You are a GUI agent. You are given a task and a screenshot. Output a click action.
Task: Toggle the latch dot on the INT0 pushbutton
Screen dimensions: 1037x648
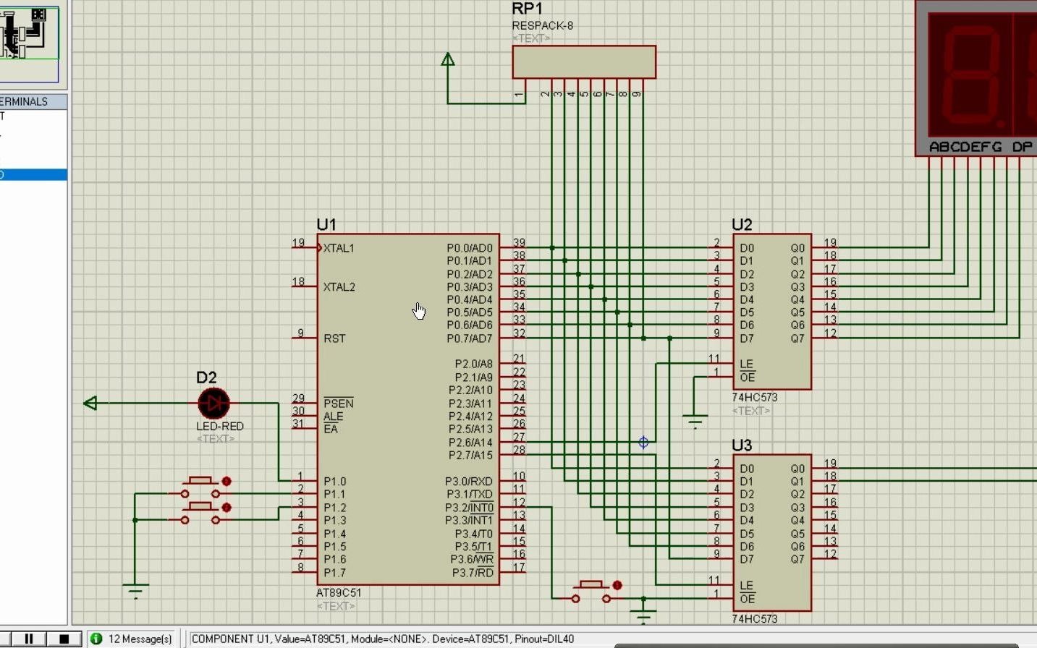617,585
